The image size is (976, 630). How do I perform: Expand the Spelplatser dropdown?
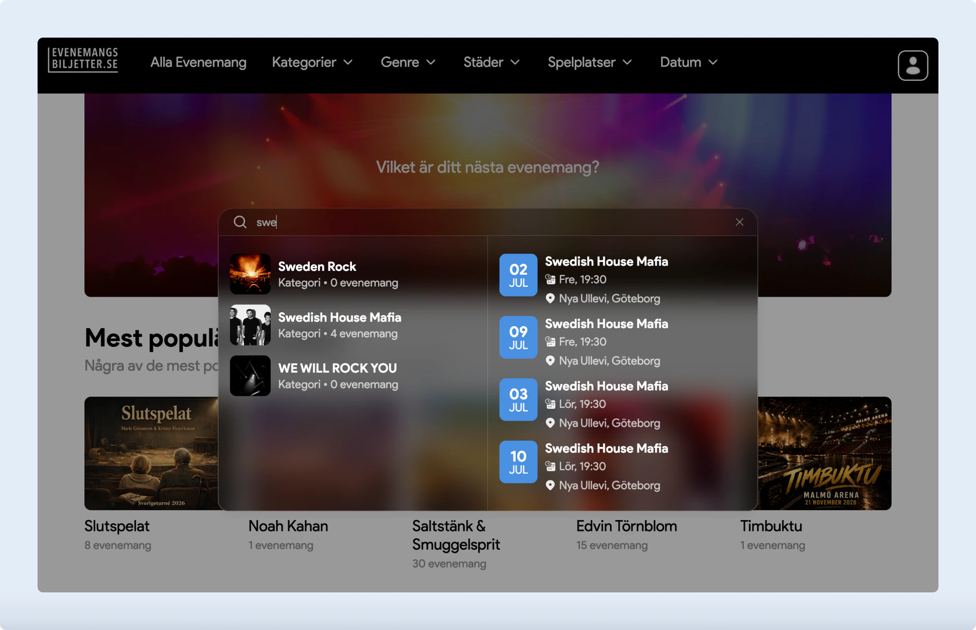[590, 62]
